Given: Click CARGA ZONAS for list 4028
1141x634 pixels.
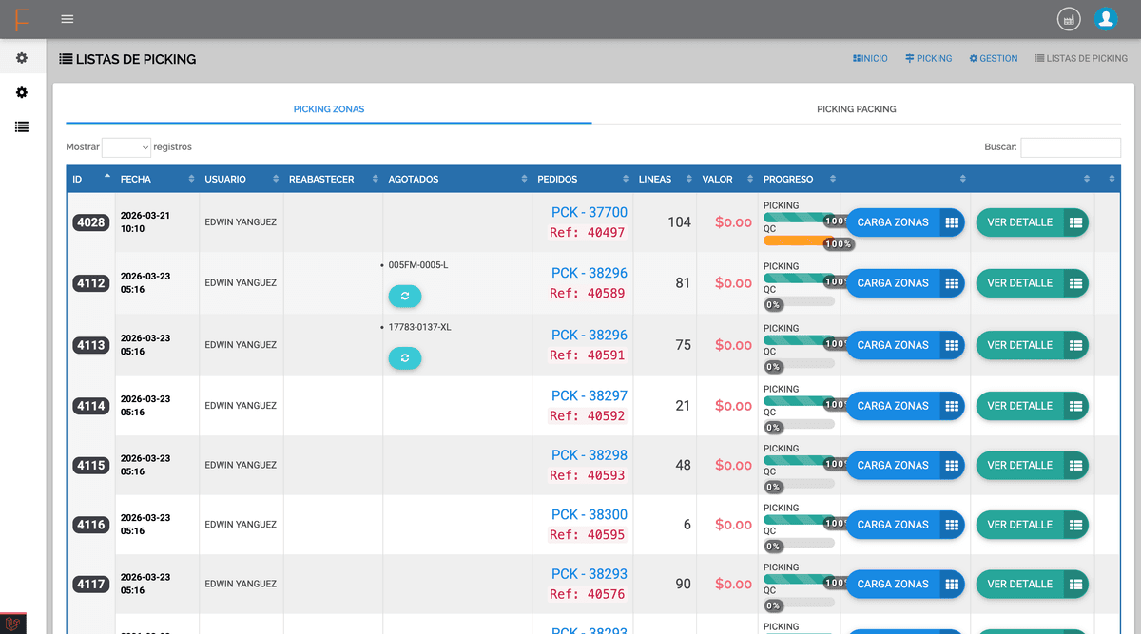Looking at the screenshot, I should pyautogui.click(x=904, y=222).
